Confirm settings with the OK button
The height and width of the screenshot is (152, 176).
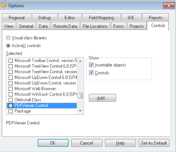pos(53,143)
